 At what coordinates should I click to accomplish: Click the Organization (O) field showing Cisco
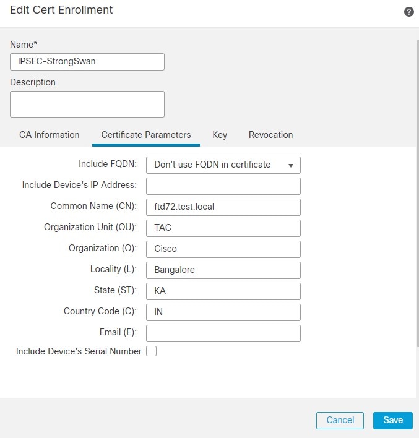(x=223, y=249)
